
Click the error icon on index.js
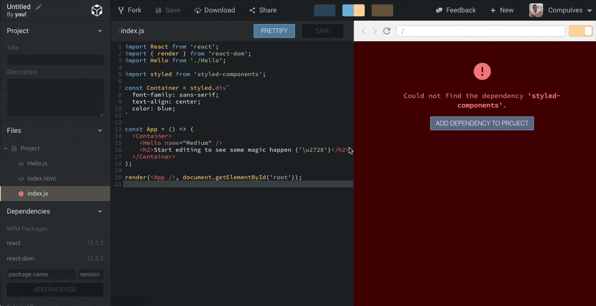[x=21, y=193]
